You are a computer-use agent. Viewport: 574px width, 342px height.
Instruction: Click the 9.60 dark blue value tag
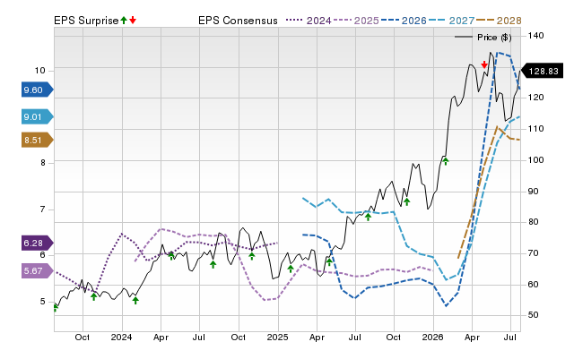tap(38, 90)
